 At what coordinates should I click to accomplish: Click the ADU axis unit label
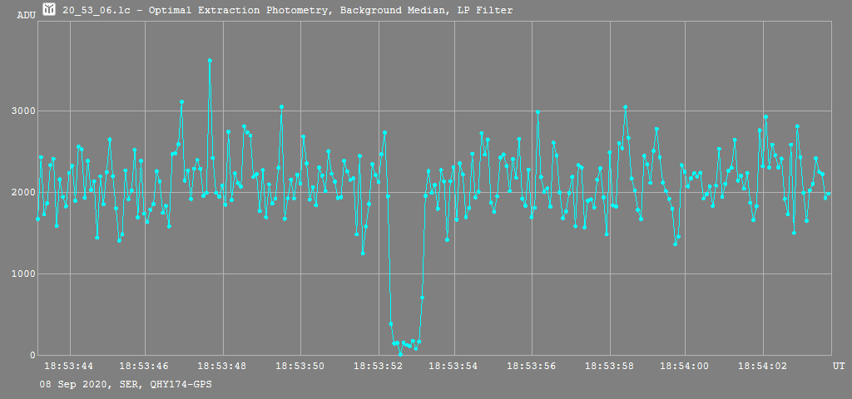pyautogui.click(x=27, y=15)
